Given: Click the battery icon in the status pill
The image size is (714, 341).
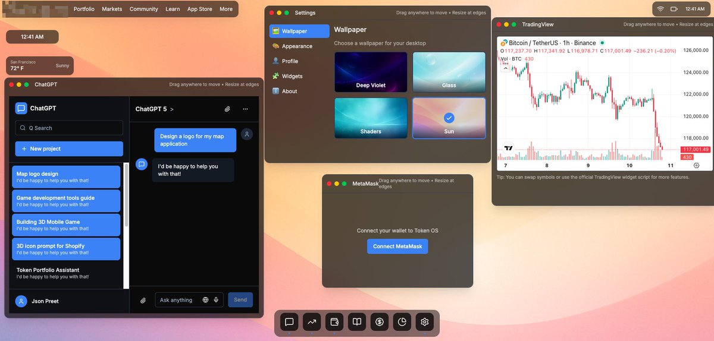Looking at the screenshot, I should [674, 9].
